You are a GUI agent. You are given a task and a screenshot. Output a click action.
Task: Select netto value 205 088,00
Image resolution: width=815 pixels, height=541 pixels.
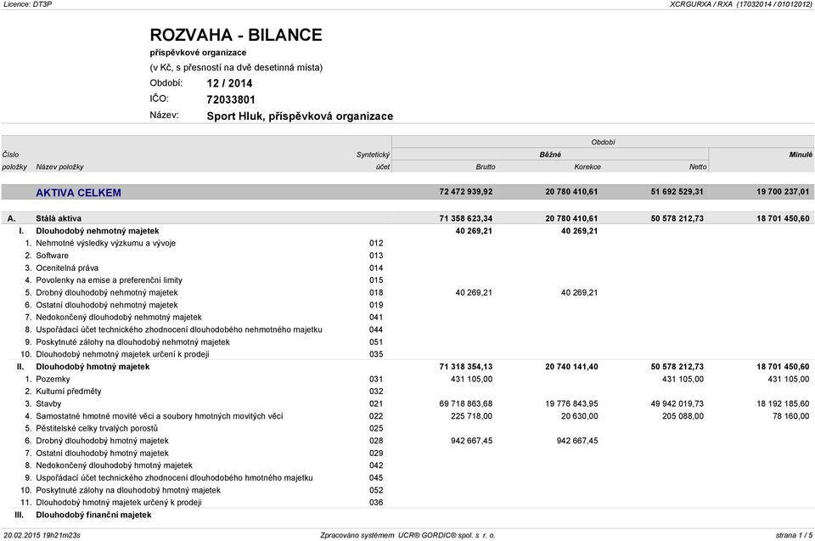tap(683, 416)
